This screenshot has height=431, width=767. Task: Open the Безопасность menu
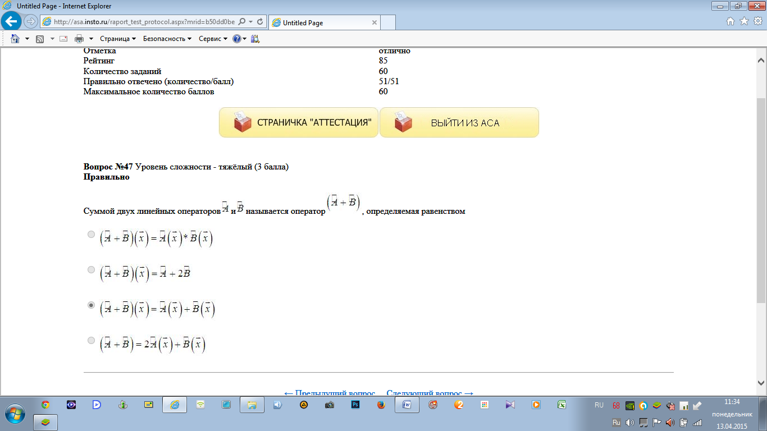tap(167, 39)
